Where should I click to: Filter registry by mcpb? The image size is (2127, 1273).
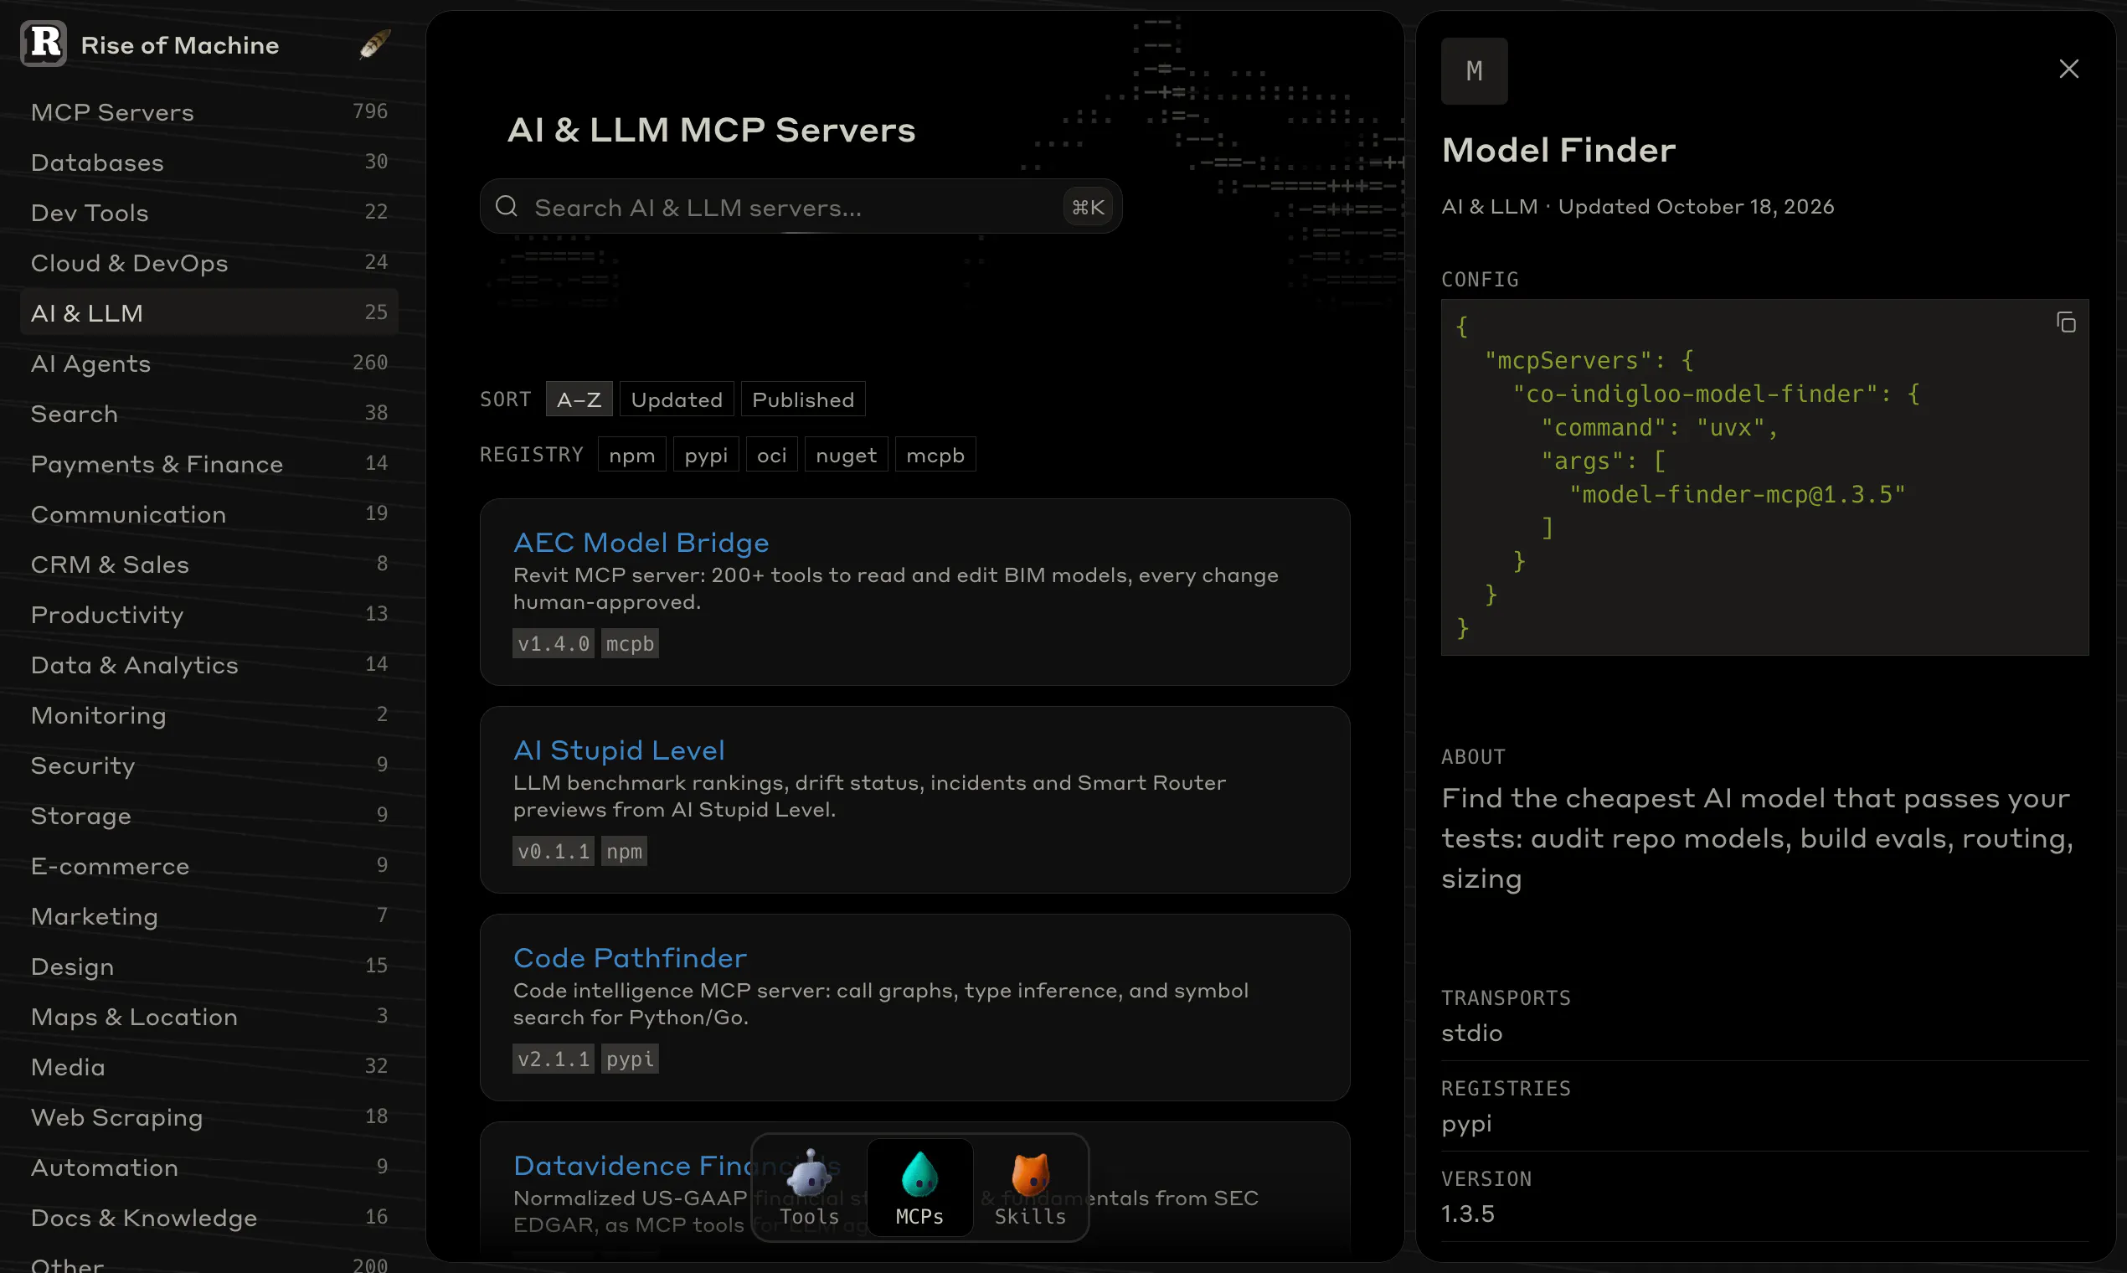[x=935, y=455]
